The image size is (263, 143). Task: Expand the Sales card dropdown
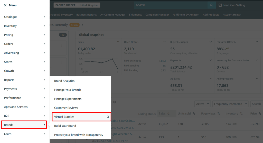tap(118, 42)
